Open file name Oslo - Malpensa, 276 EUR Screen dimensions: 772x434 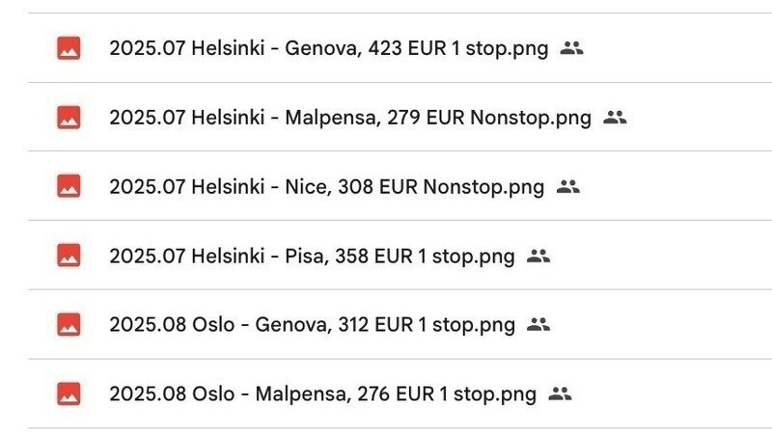322,394
